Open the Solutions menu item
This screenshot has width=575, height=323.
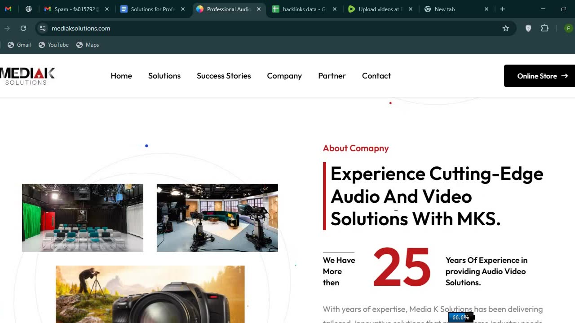[x=164, y=76]
